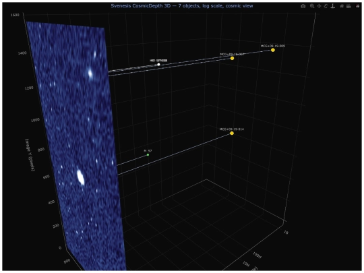Select the Turntable rotation tool
The width and height of the screenshot is (364, 273).
tap(333, 6)
